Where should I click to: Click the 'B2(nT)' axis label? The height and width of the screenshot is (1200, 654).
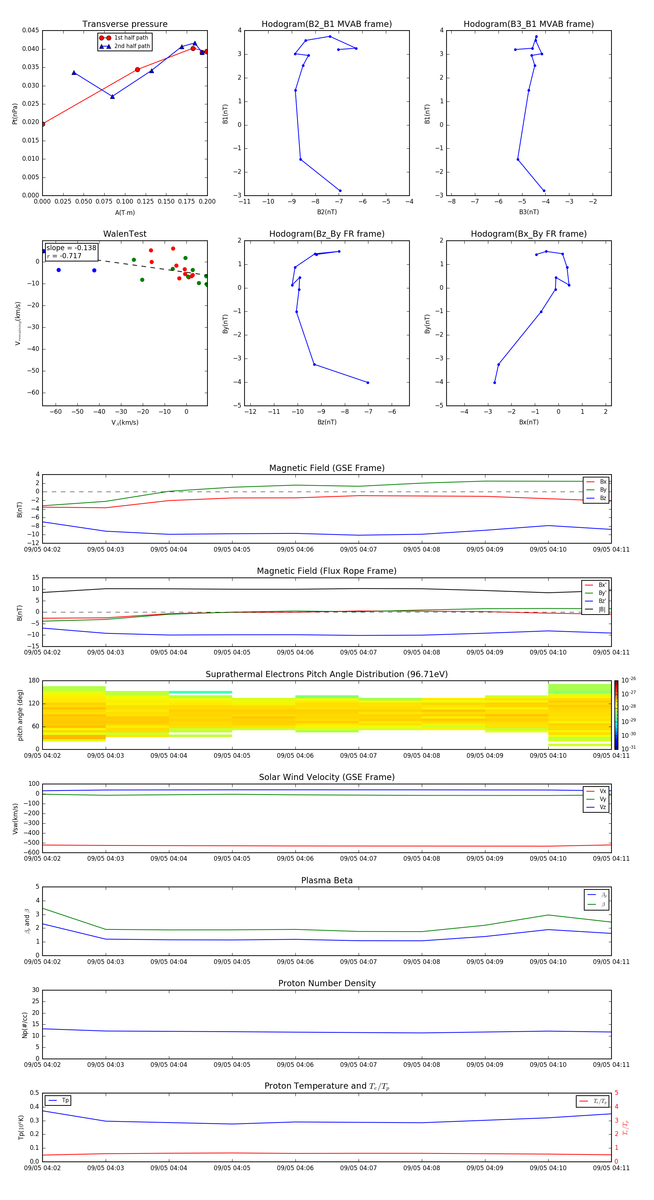click(327, 212)
